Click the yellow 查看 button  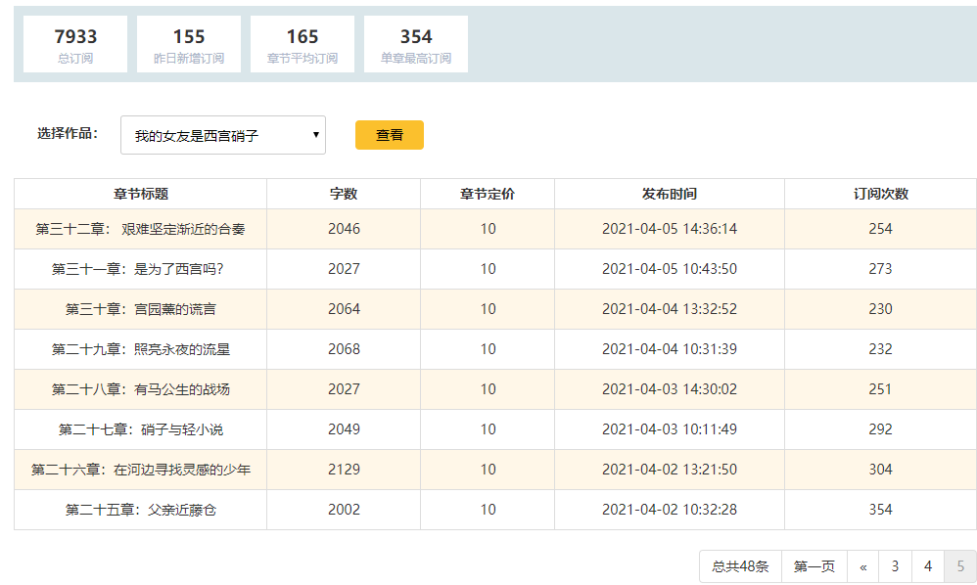(x=389, y=135)
